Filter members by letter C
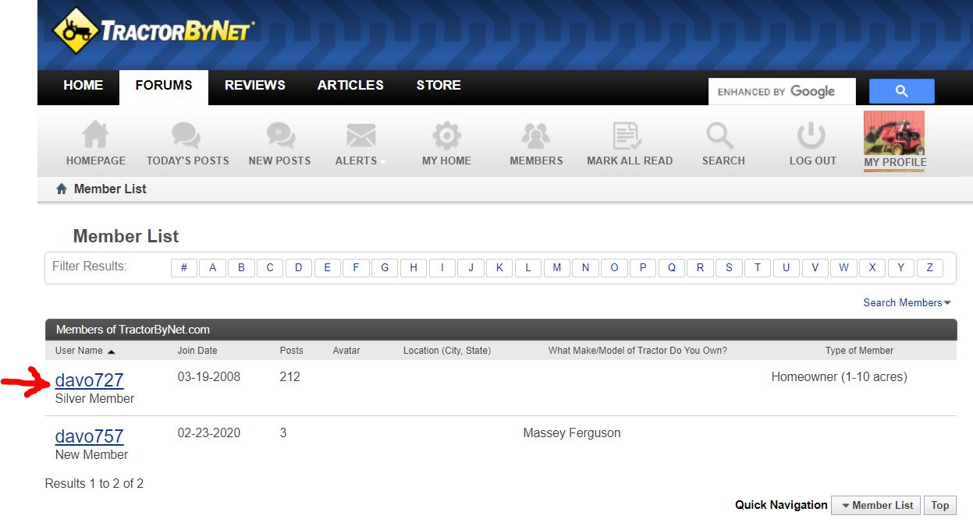The width and height of the screenshot is (973, 526). point(270,268)
